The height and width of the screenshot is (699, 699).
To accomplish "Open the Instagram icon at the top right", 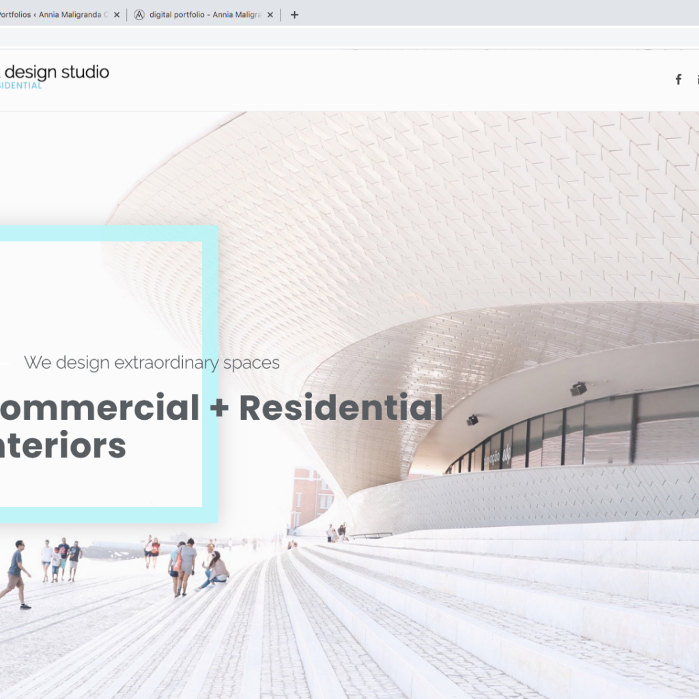I will (697, 79).
